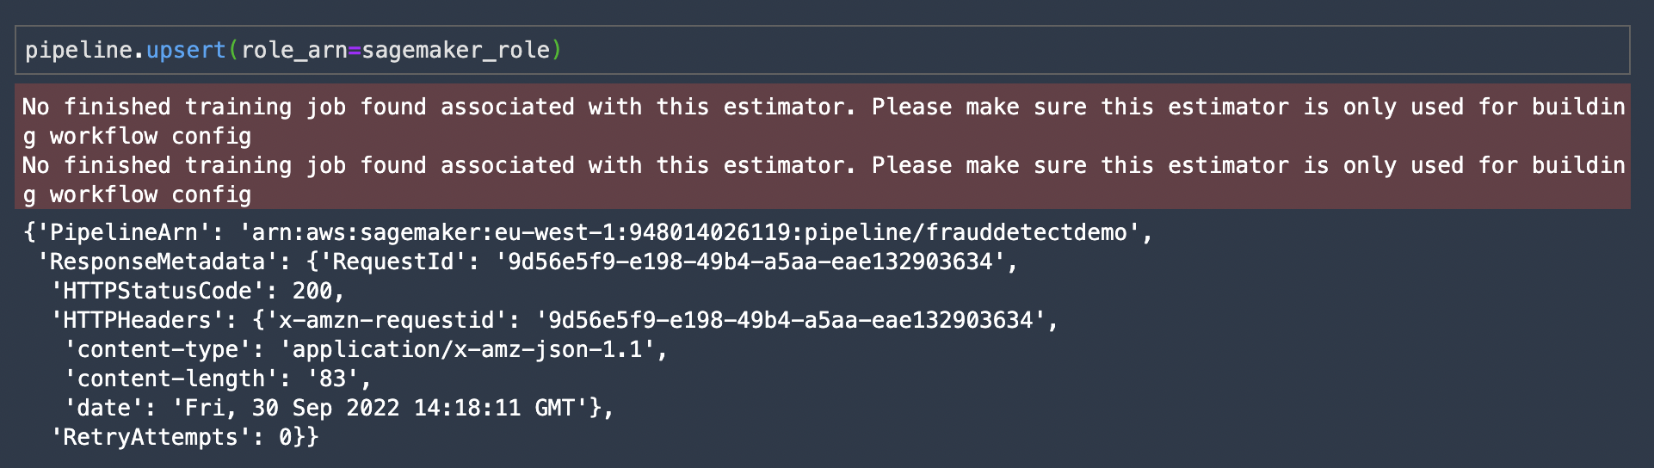Click the sagemaker_role argument in the code
Viewport: 1654px width, 468px height.
tap(455, 50)
